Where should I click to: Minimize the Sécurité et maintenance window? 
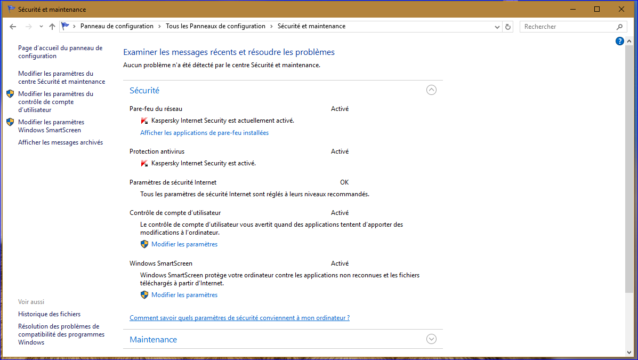coord(573,9)
